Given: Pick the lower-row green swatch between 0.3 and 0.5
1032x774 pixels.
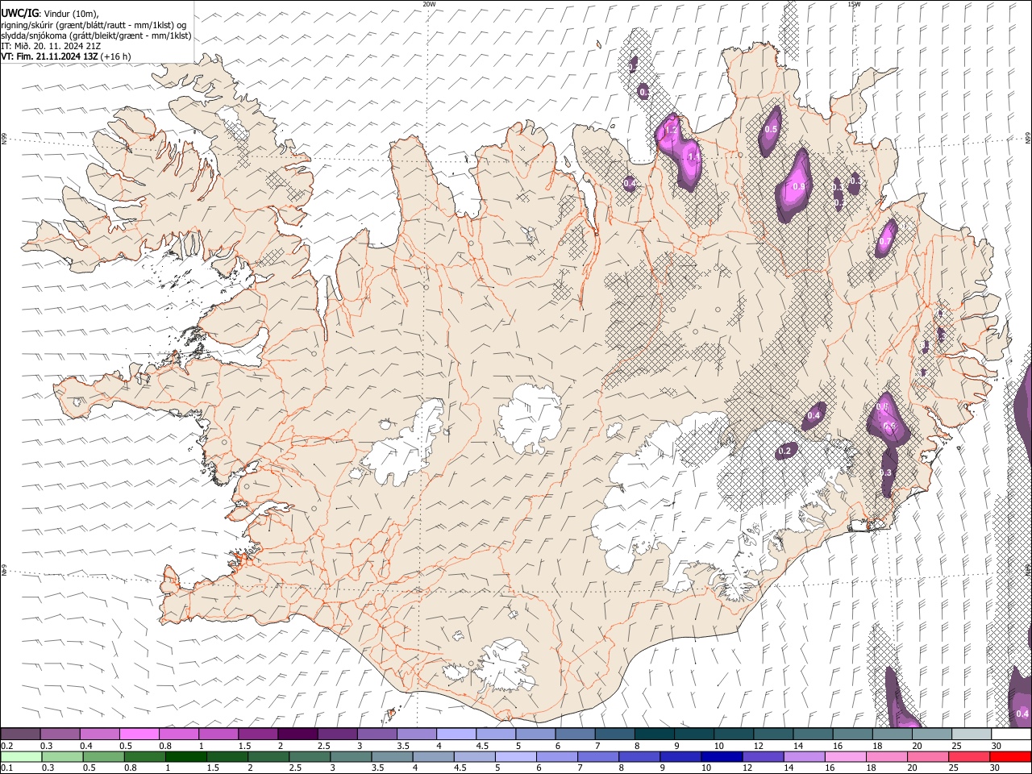Looking at the screenshot, I should point(62,756).
